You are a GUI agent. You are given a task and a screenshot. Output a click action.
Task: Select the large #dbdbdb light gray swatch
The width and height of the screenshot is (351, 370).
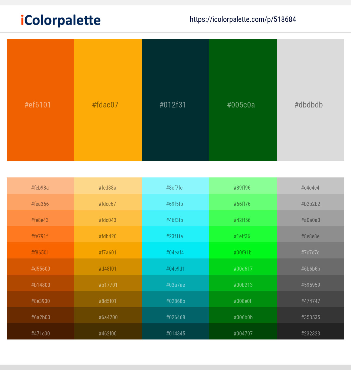pos(310,100)
